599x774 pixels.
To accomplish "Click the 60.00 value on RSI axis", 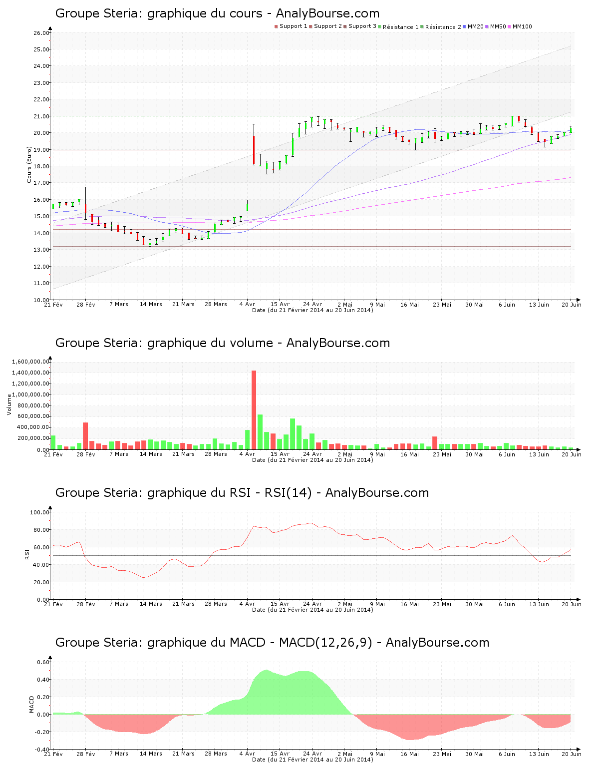I will click(41, 547).
